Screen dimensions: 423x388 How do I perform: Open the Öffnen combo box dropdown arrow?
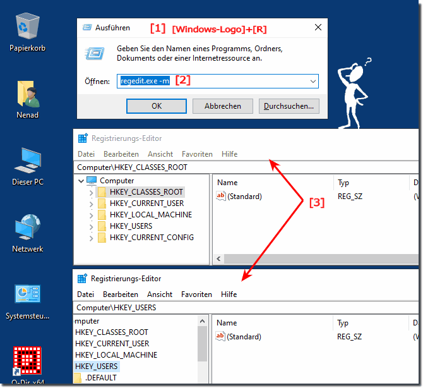313,82
